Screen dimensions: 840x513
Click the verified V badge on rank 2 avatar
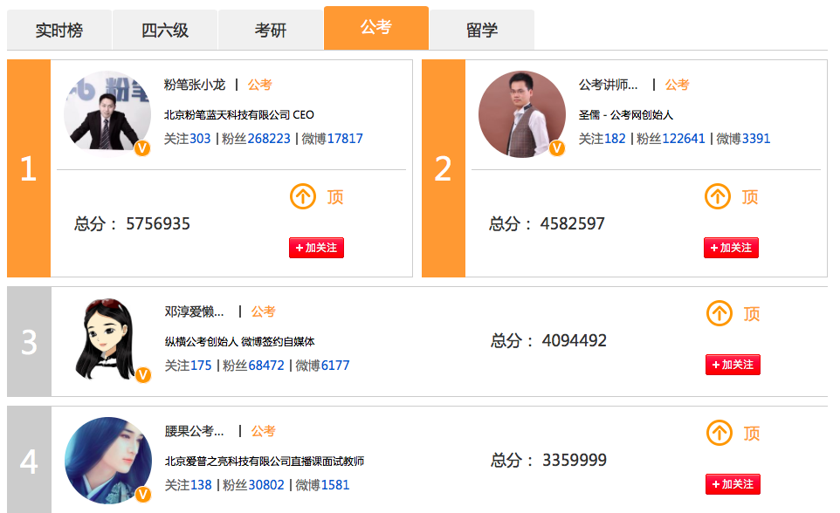tap(557, 148)
